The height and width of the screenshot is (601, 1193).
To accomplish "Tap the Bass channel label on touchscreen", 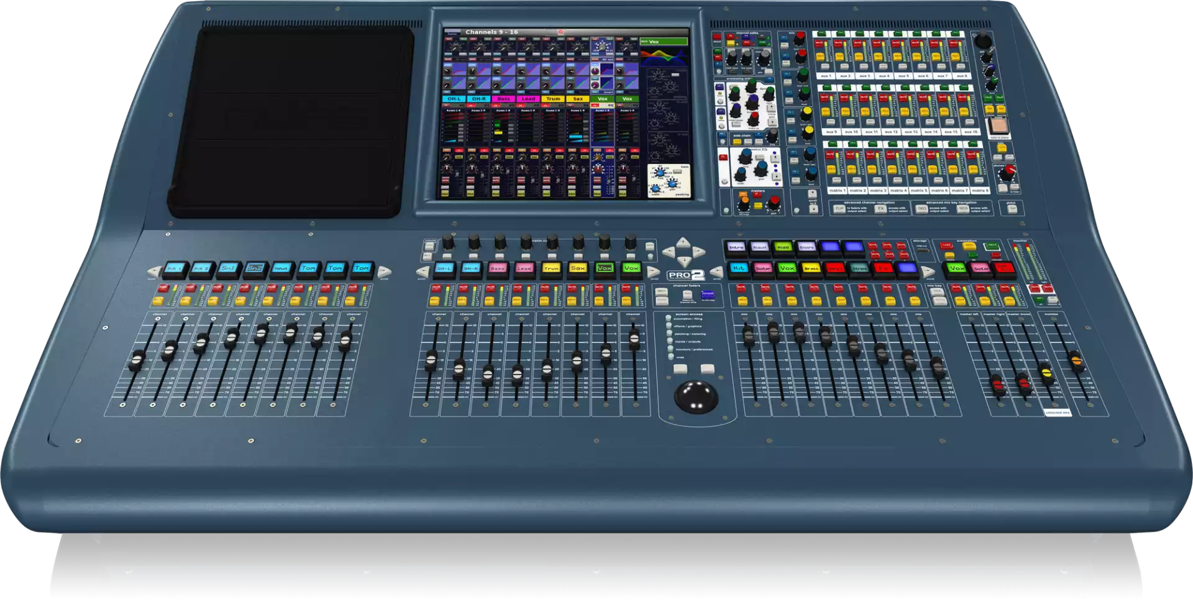I will tap(504, 99).
